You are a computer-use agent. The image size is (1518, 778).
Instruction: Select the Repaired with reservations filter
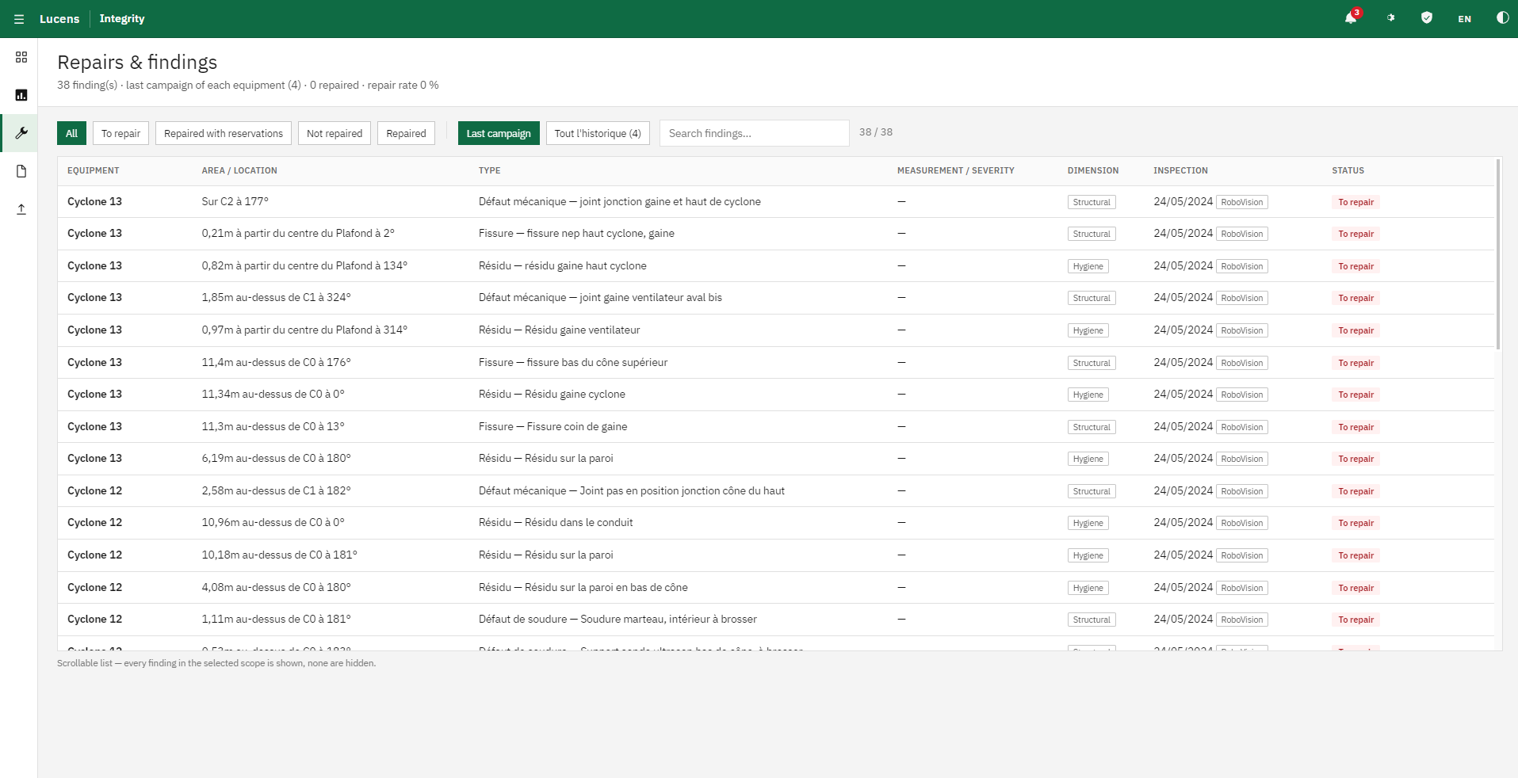(x=224, y=133)
